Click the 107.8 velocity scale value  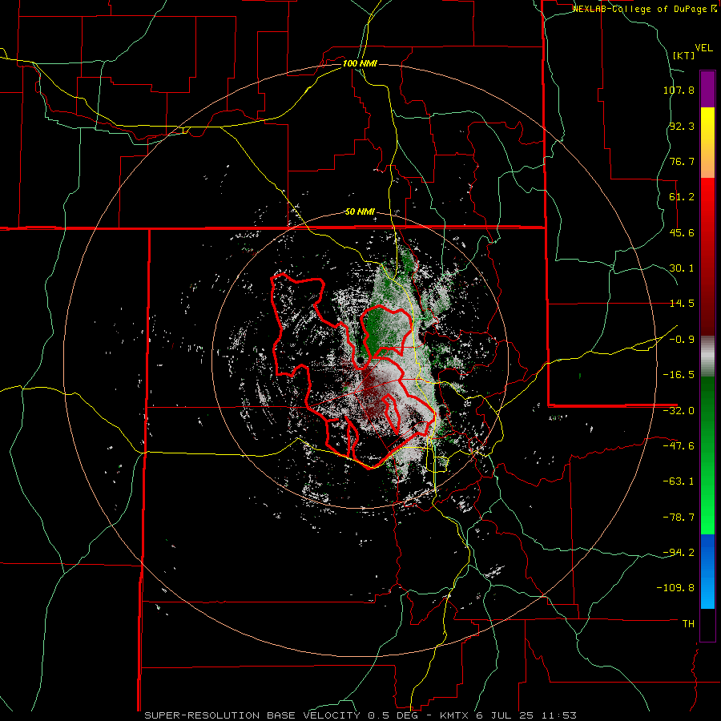[x=679, y=90]
